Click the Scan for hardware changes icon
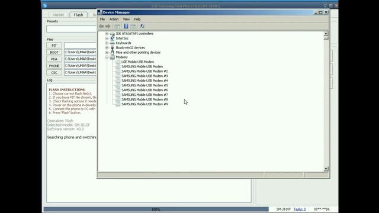Viewport: 379px width, 213px height. [x=142, y=26]
